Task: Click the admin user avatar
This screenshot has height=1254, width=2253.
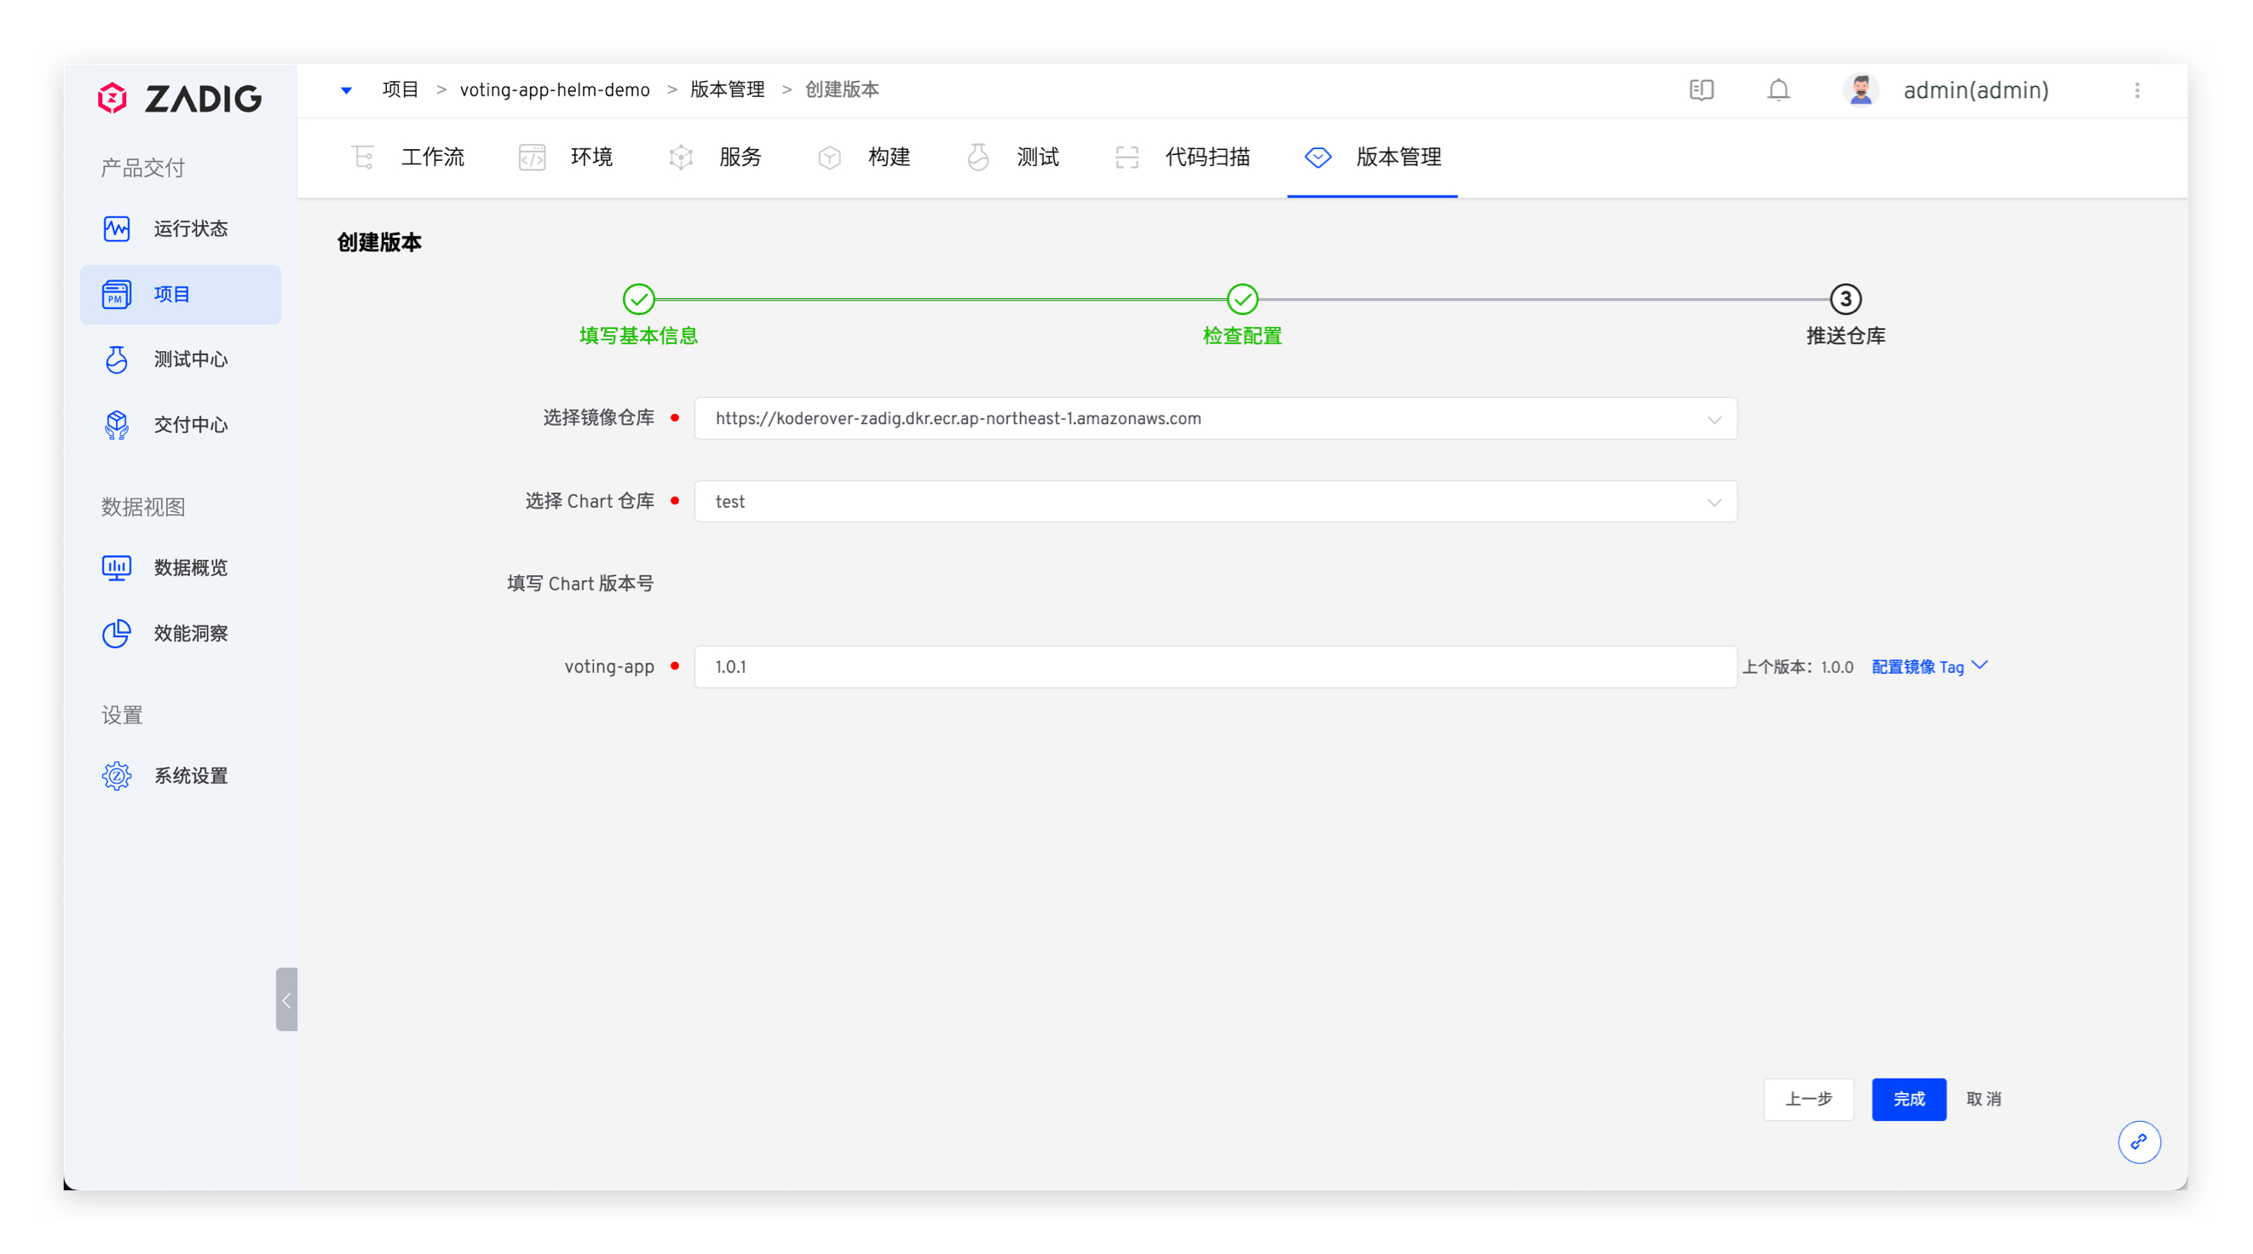Action: [x=1860, y=90]
